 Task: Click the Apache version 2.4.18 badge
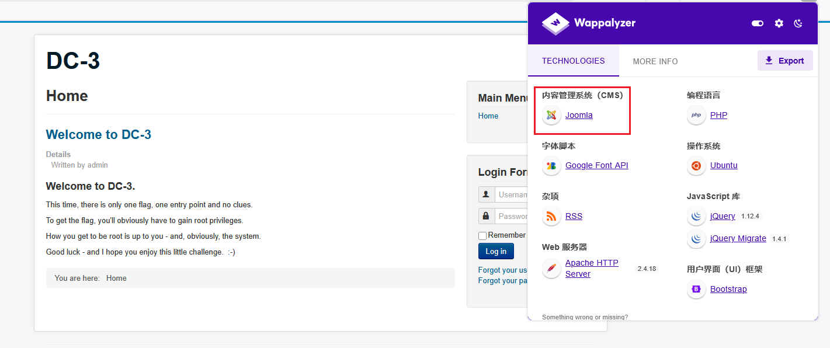coord(647,269)
